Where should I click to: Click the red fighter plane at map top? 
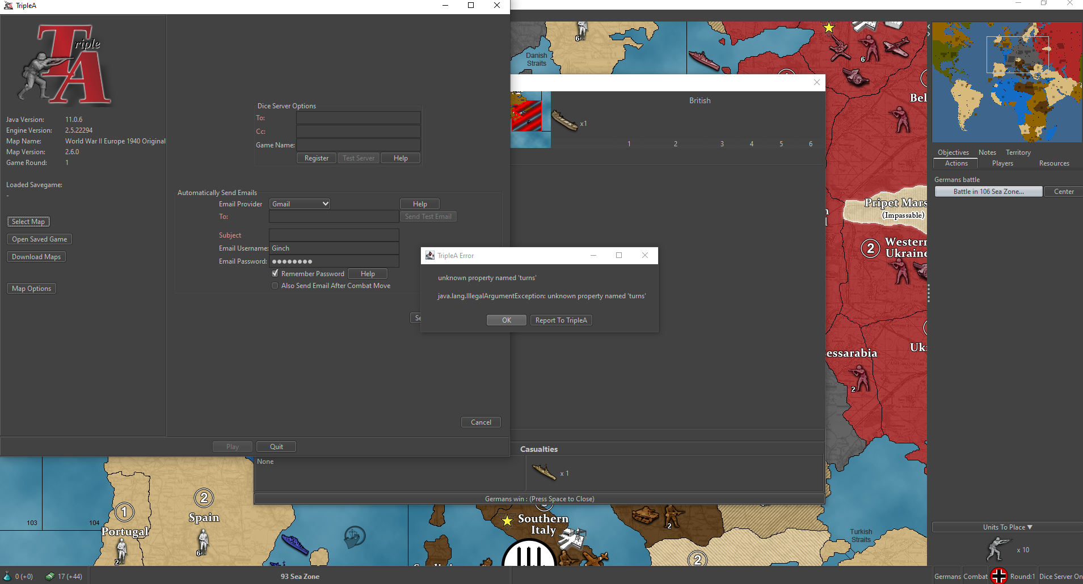(897, 46)
